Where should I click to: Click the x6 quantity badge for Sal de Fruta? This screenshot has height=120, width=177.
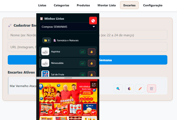click(x=82, y=75)
